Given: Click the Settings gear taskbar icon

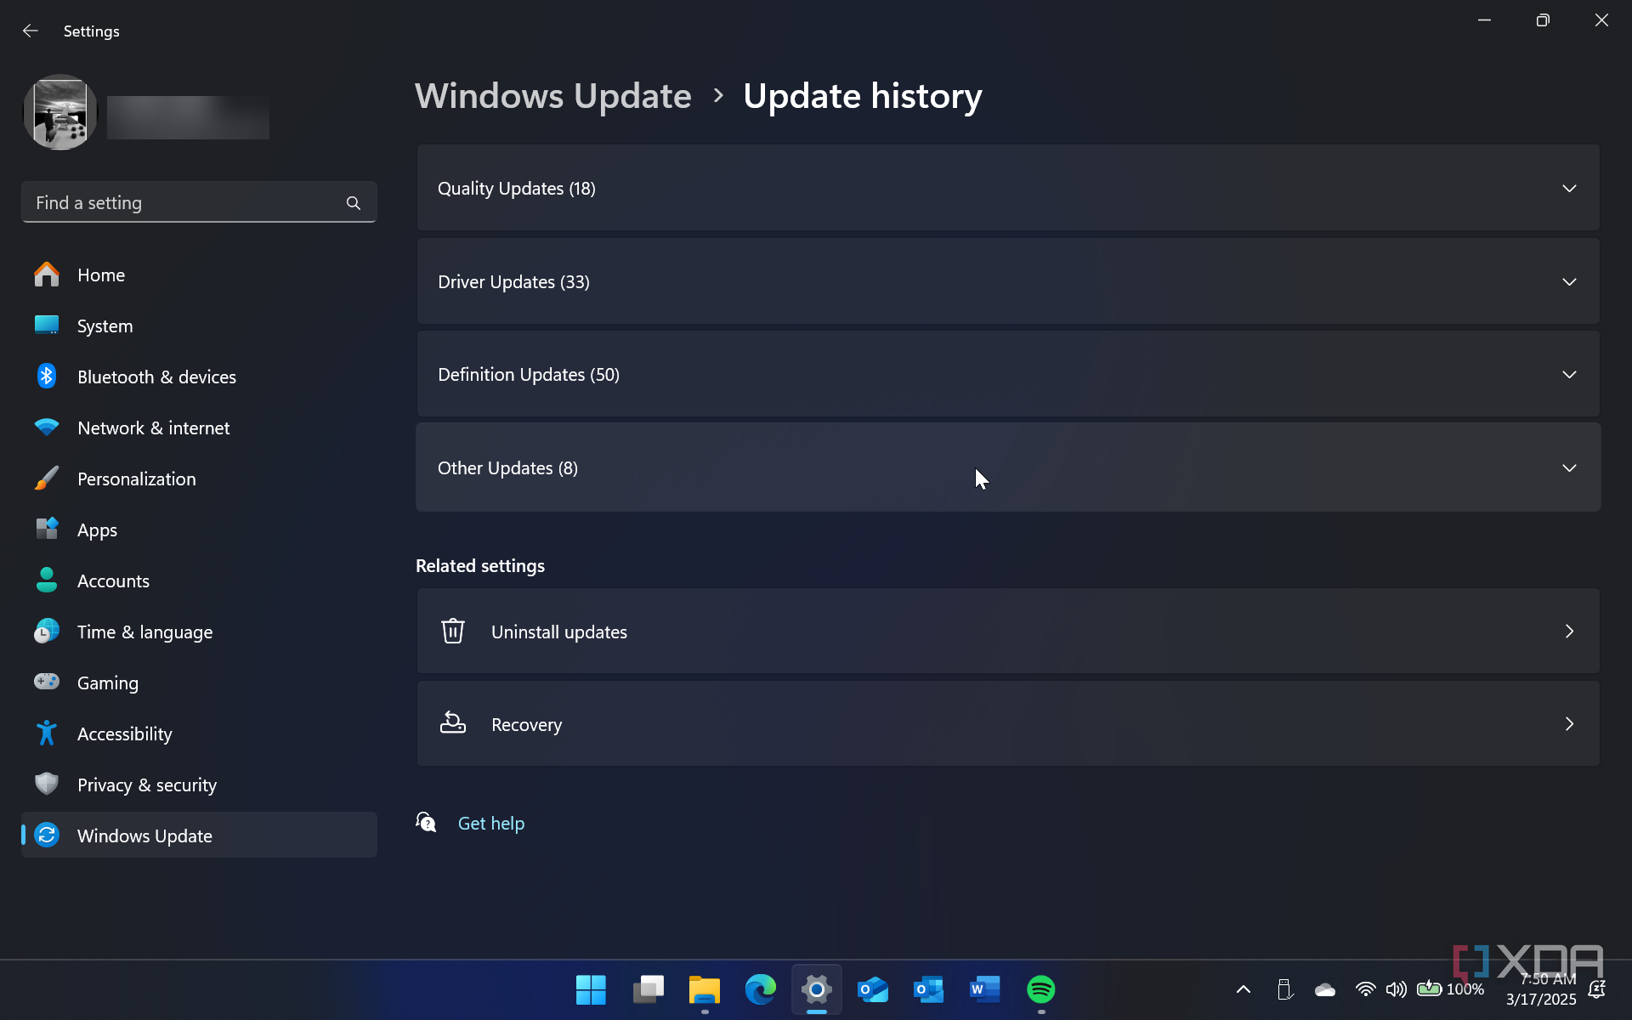Looking at the screenshot, I should (816, 989).
